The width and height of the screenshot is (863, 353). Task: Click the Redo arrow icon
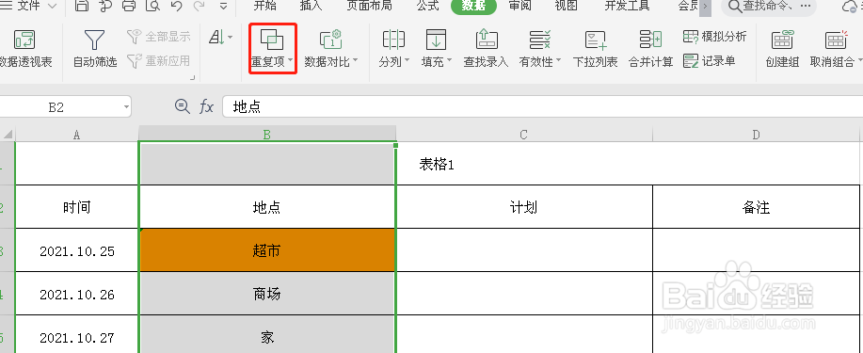point(200,6)
